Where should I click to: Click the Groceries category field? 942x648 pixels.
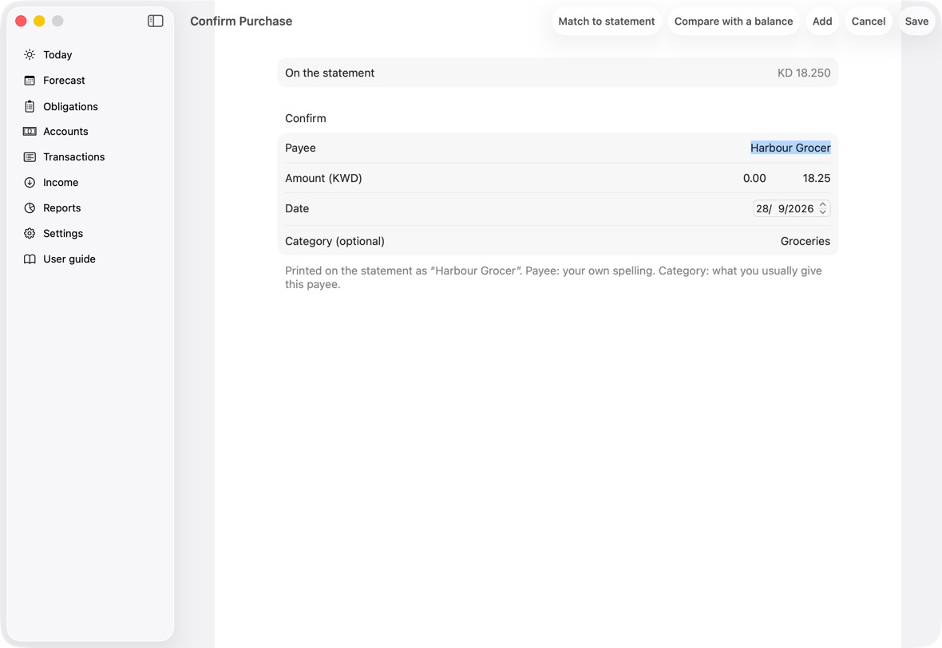click(x=805, y=242)
